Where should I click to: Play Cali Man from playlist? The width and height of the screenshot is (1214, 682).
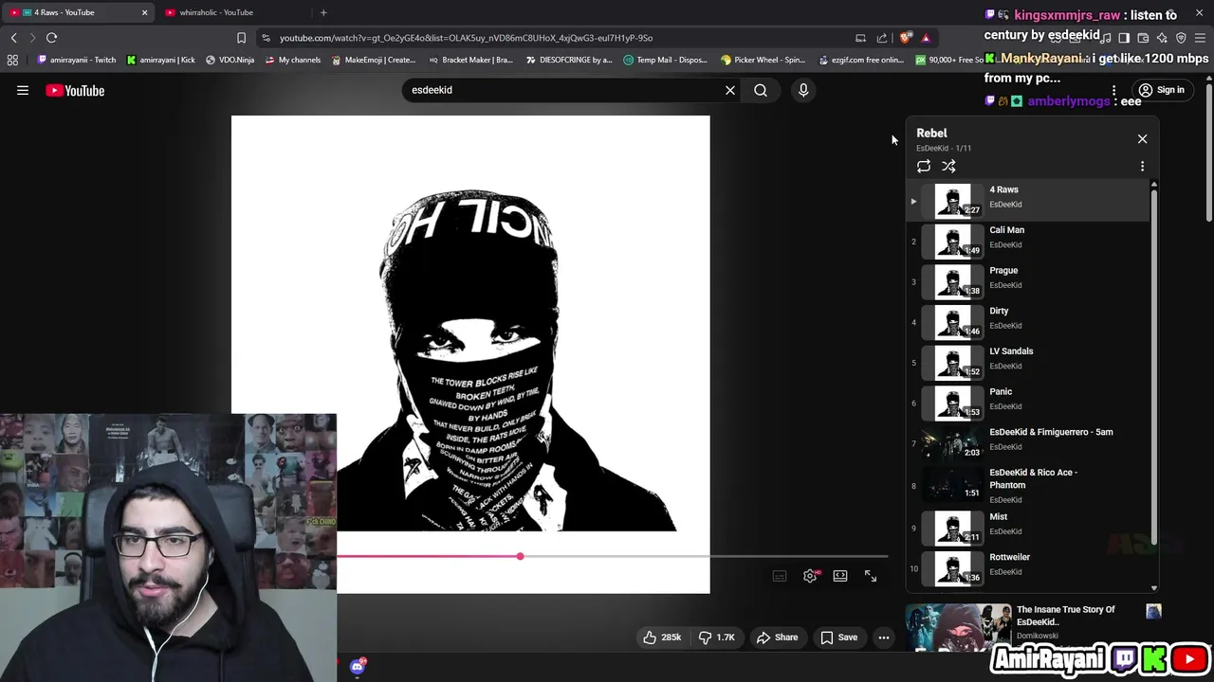(x=1029, y=241)
